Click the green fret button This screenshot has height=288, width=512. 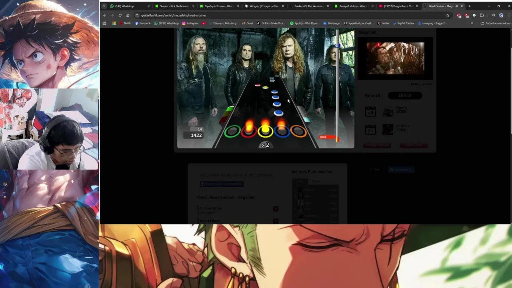tap(232, 131)
